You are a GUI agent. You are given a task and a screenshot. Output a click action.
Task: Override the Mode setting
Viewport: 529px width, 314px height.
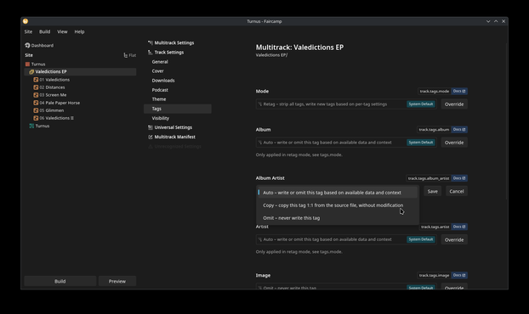pos(454,104)
